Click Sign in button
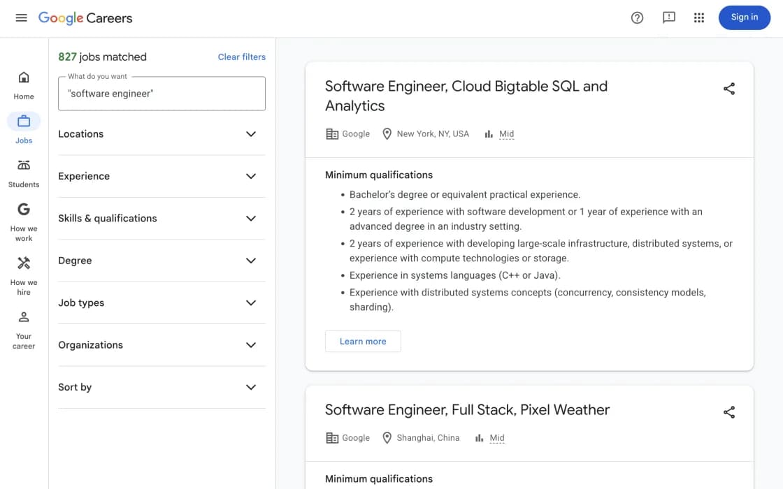Image resolution: width=783 pixels, height=489 pixels. [x=744, y=17]
